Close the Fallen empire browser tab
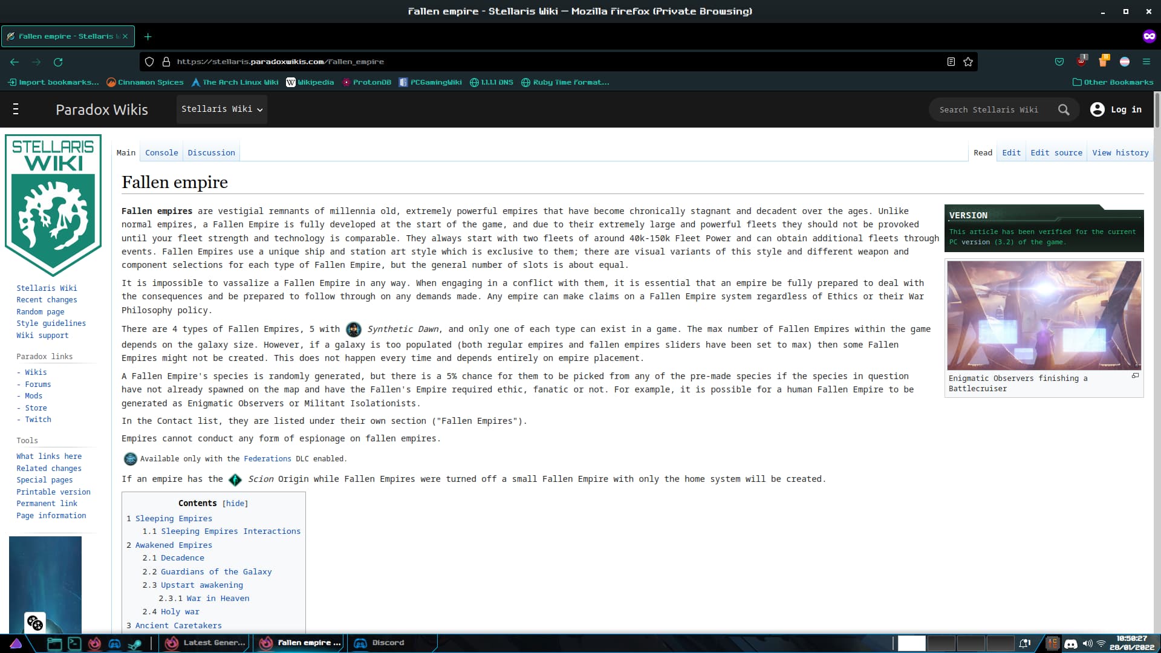1161x653 pixels. tap(125, 36)
